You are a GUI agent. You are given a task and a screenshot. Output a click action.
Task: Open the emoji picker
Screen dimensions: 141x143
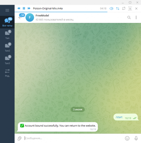(x=127, y=138)
